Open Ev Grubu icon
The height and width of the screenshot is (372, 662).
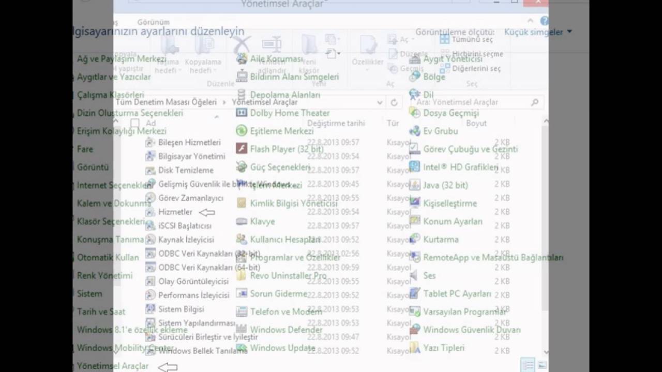414,131
